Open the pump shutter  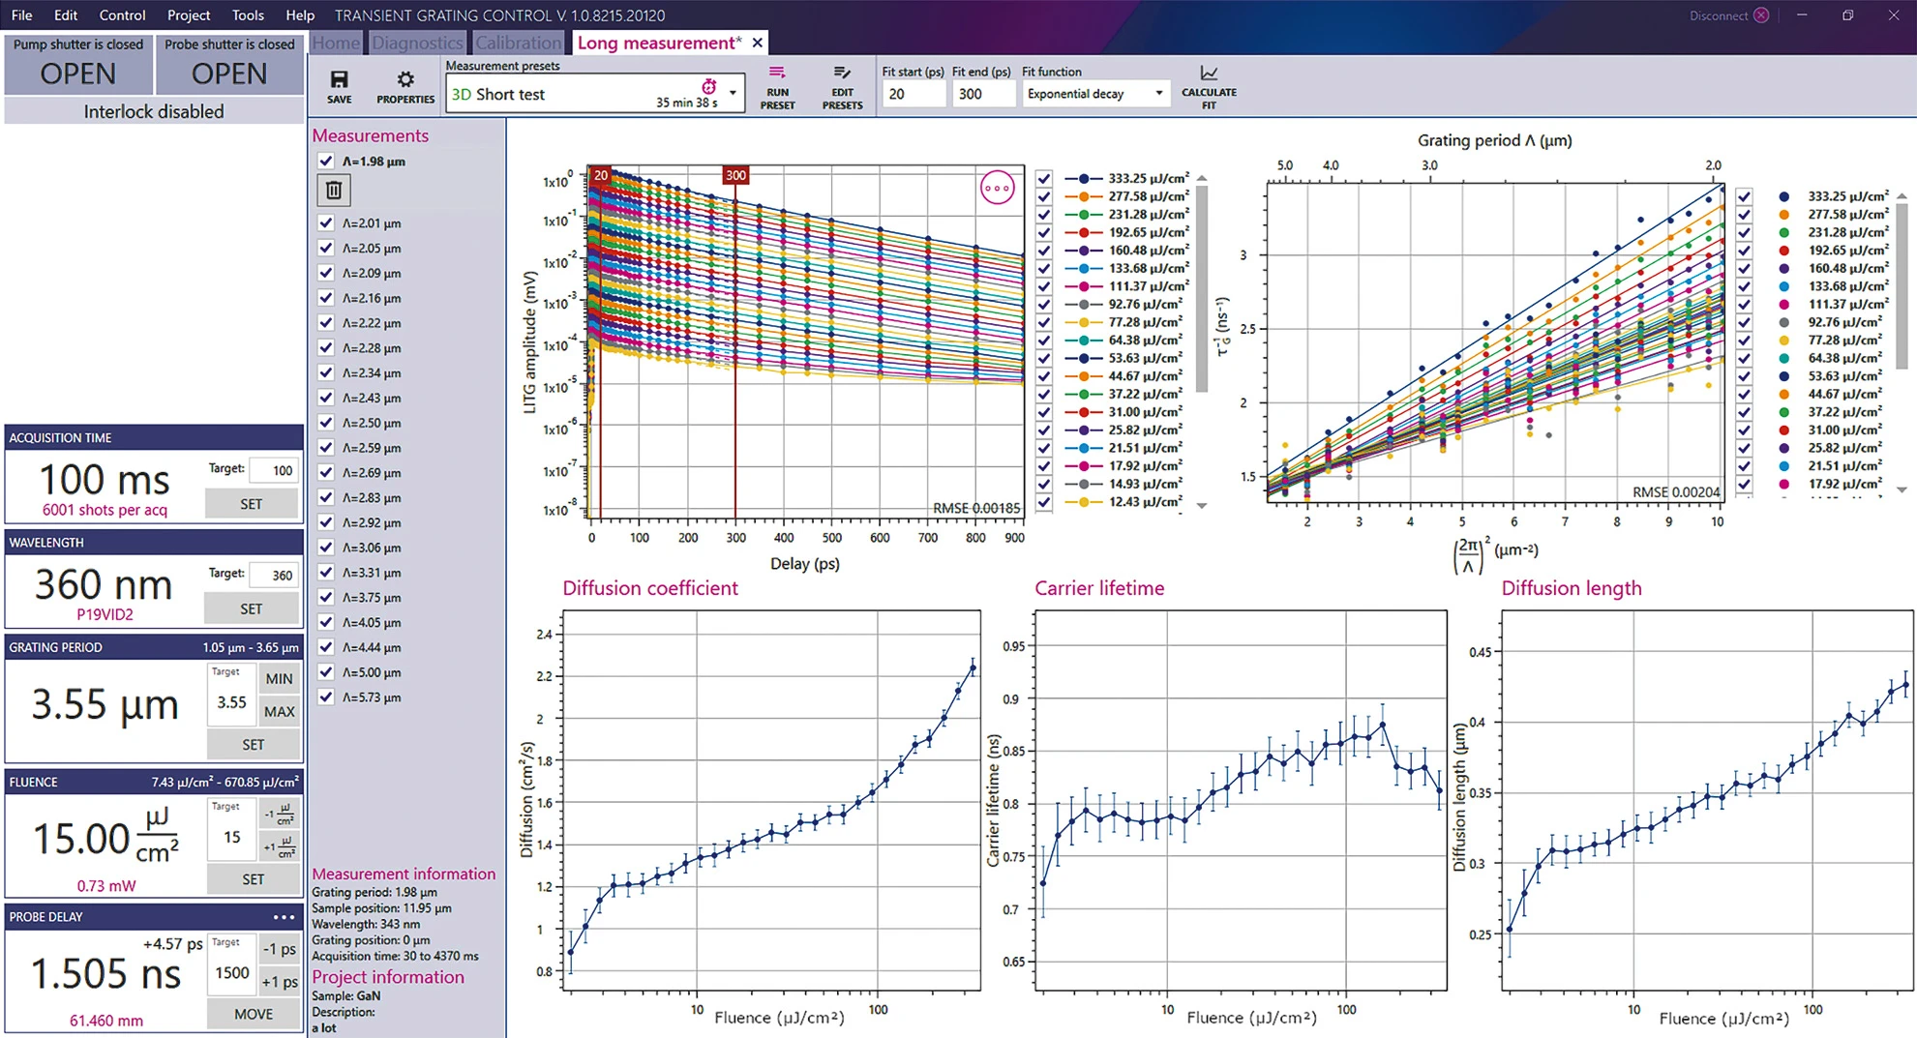(78, 74)
